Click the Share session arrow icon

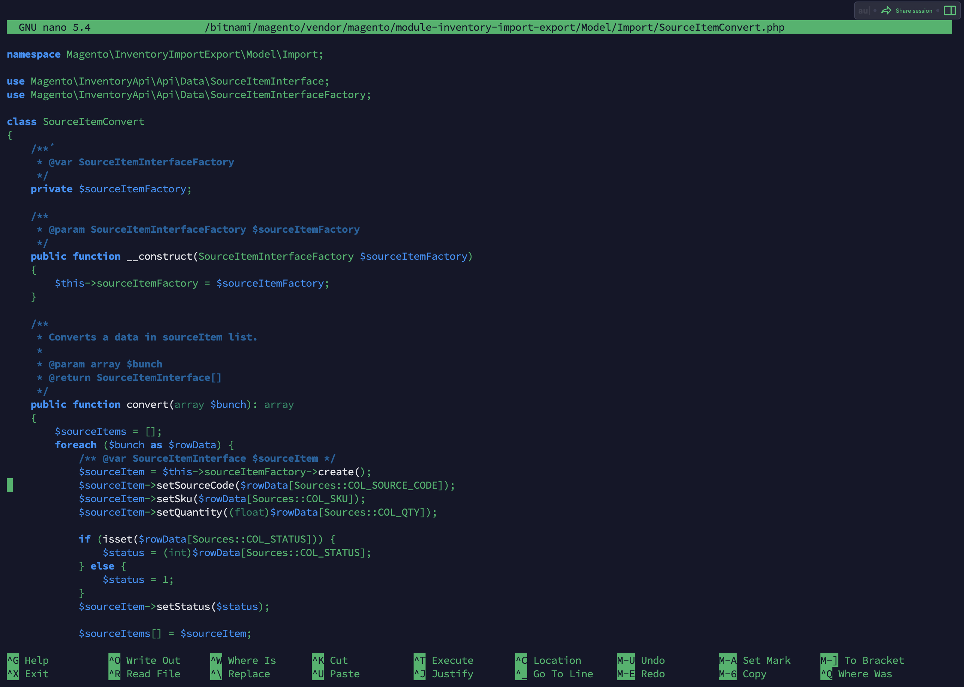[x=886, y=10]
